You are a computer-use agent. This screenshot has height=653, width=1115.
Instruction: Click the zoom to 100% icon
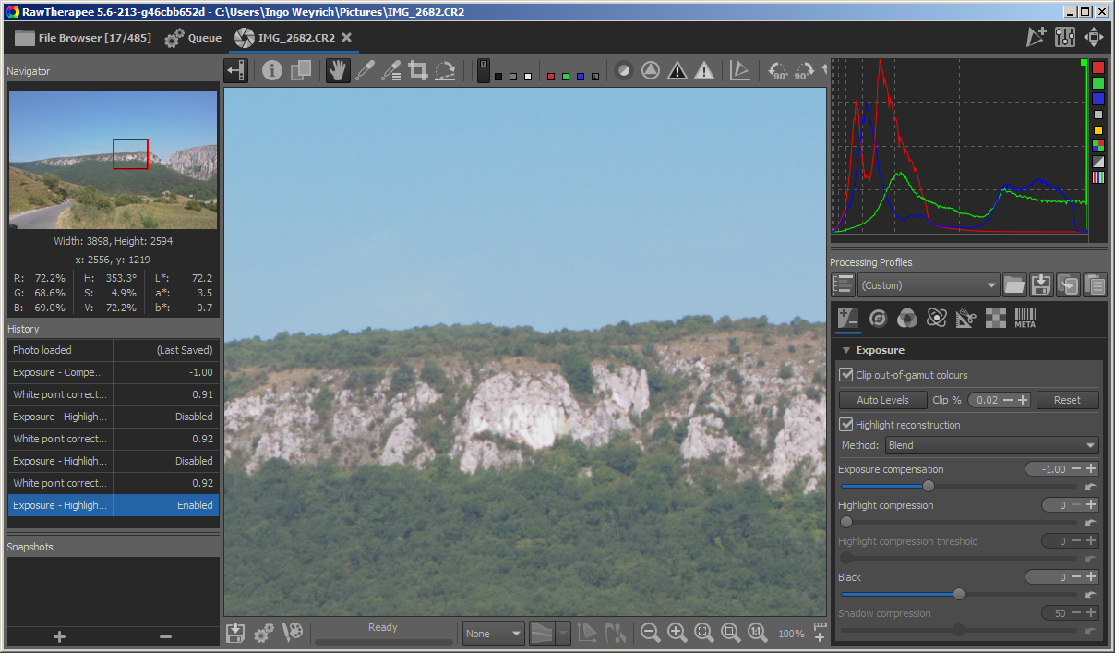tap(758, 633)
